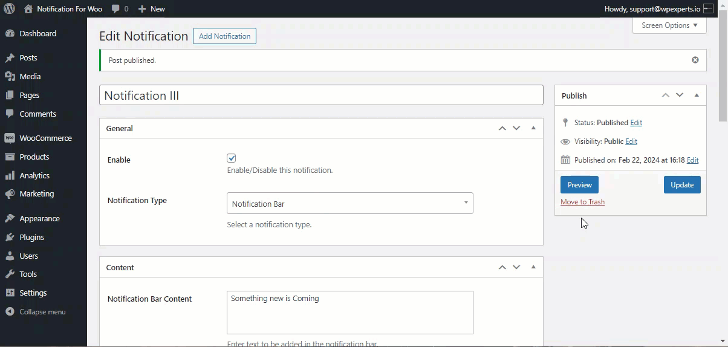Move General panel down
This screenshot has width=728, height=347.
point(516,128)
